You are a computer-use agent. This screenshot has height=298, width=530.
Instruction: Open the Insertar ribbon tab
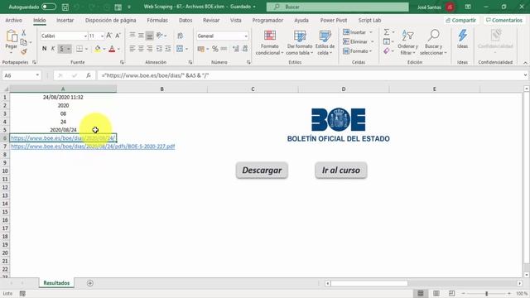65,20
